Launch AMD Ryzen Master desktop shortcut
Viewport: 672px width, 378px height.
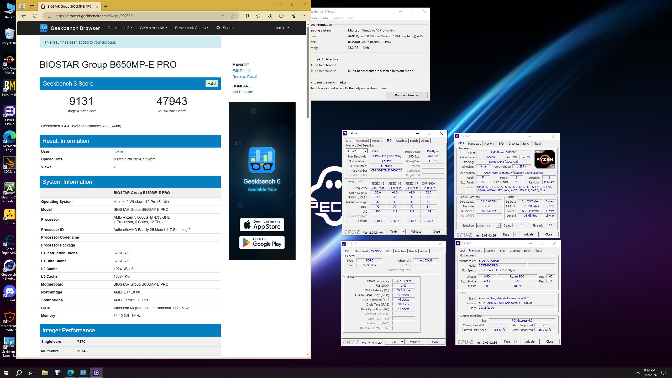click(x=9, y=64)
